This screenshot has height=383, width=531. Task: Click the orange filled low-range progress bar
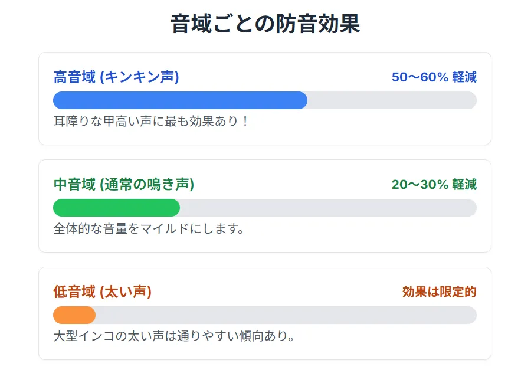(74, 315)
